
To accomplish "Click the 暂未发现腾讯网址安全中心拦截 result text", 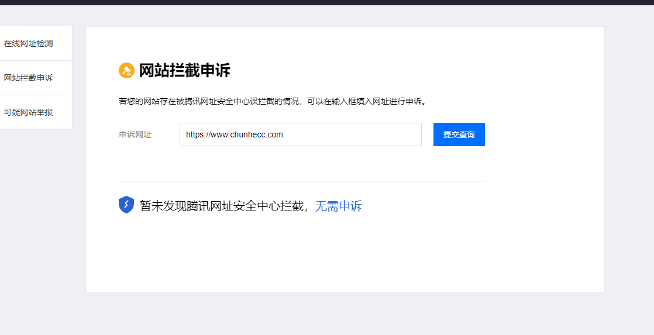I will pos(221,206).
